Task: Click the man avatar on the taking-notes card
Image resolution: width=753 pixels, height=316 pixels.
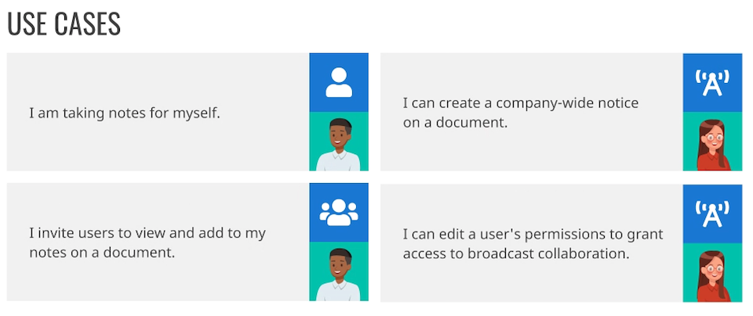Action: click(339, 142)
